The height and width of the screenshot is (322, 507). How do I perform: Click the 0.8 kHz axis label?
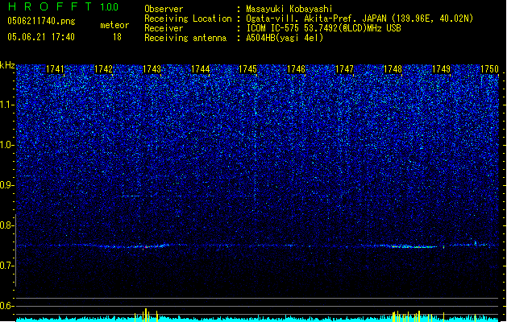point(7,225)
